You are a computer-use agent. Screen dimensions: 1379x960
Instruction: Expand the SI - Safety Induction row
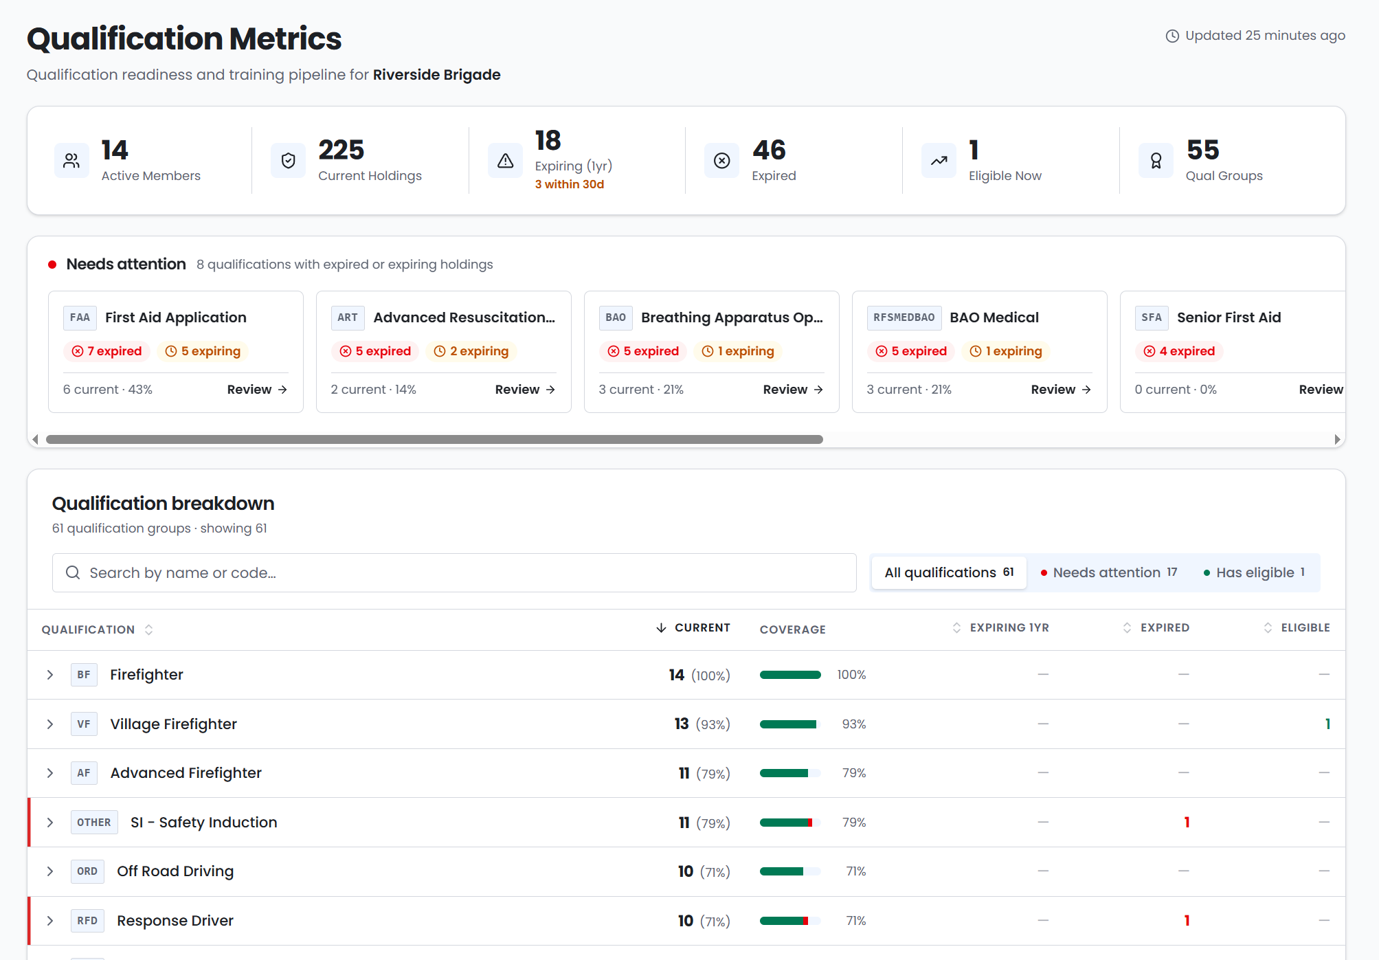pos(50,823)
